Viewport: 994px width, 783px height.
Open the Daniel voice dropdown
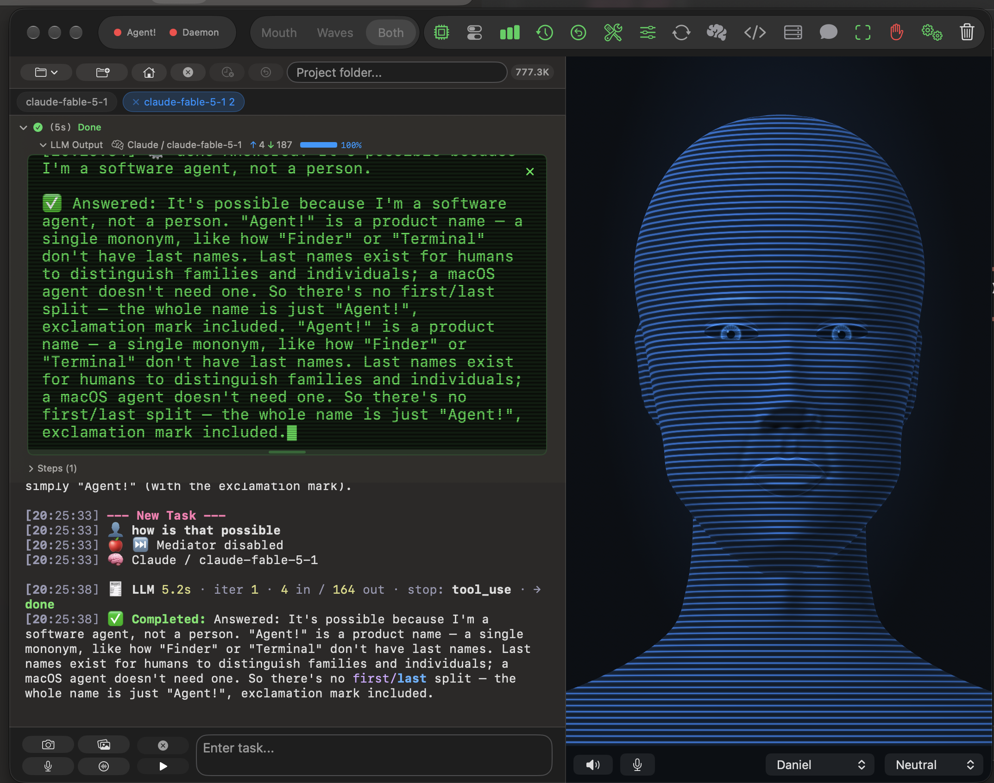coord(820,764)
